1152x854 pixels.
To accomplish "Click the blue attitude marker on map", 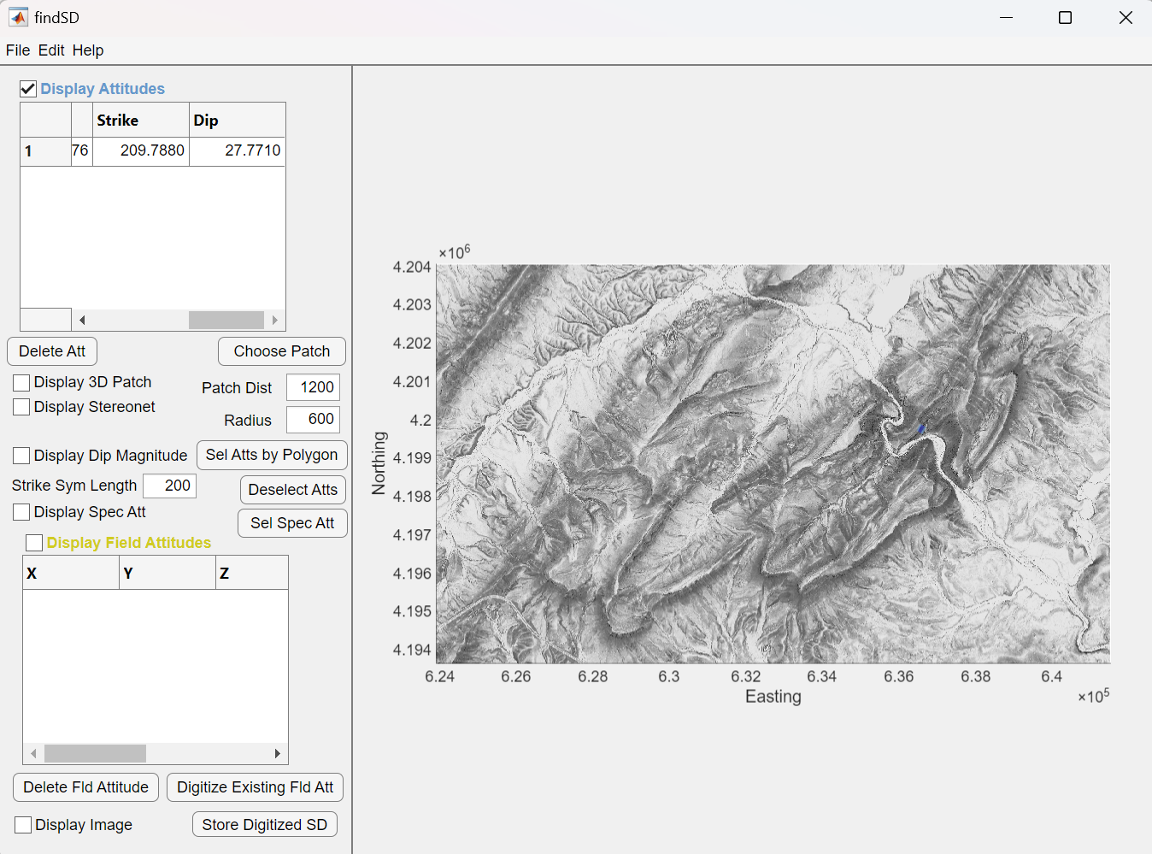I will (921, 428).
